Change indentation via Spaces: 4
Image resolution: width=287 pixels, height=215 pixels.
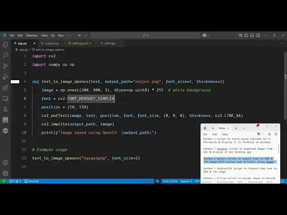pos(186,181)
